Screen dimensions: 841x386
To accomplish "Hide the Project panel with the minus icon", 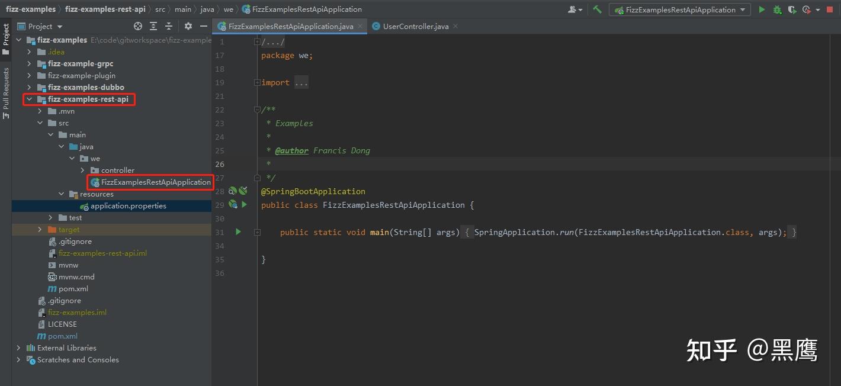I will click(x=203, y=26).
